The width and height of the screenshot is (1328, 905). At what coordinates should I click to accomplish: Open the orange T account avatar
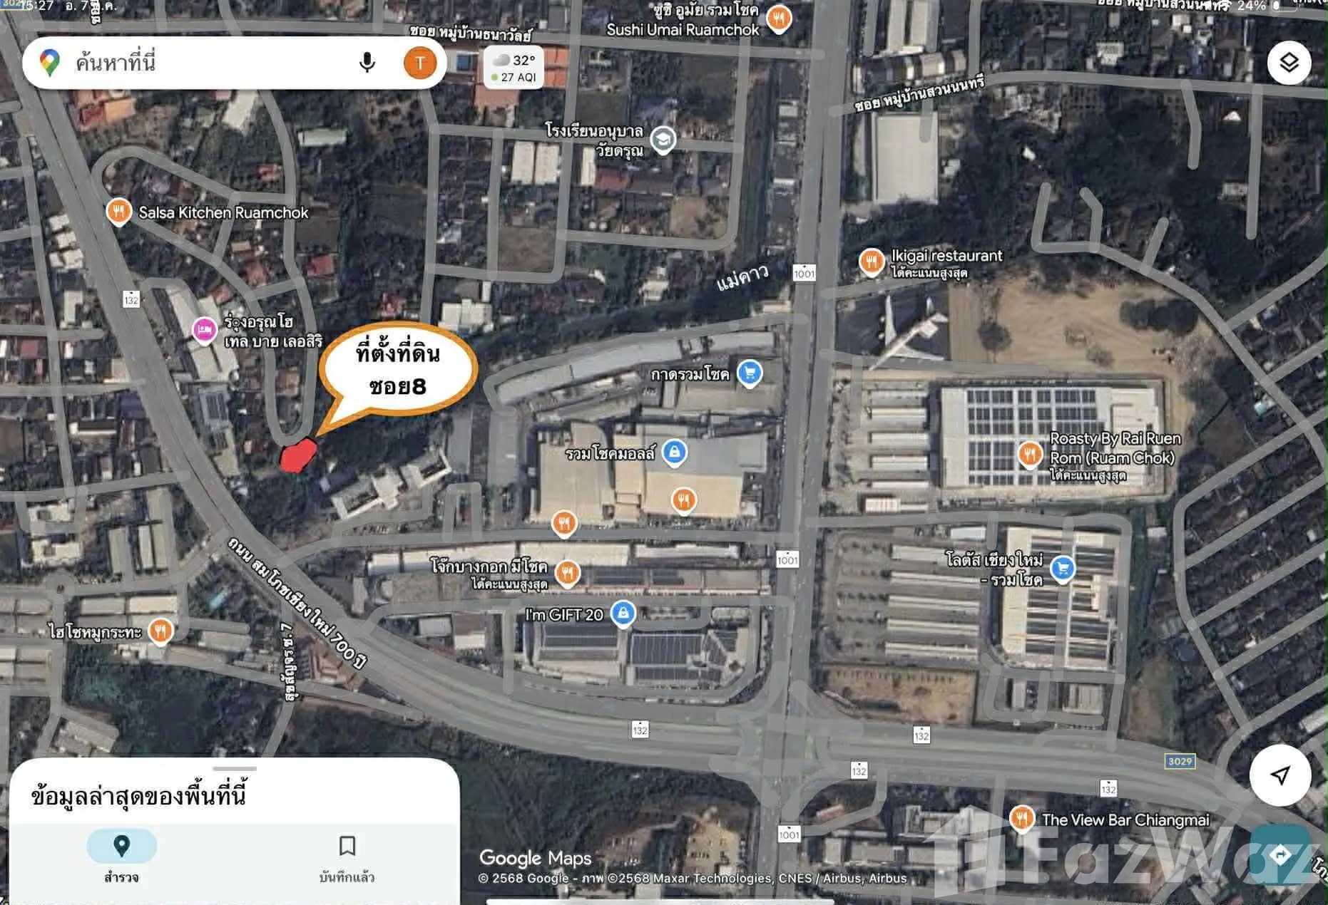pos(420,63)
